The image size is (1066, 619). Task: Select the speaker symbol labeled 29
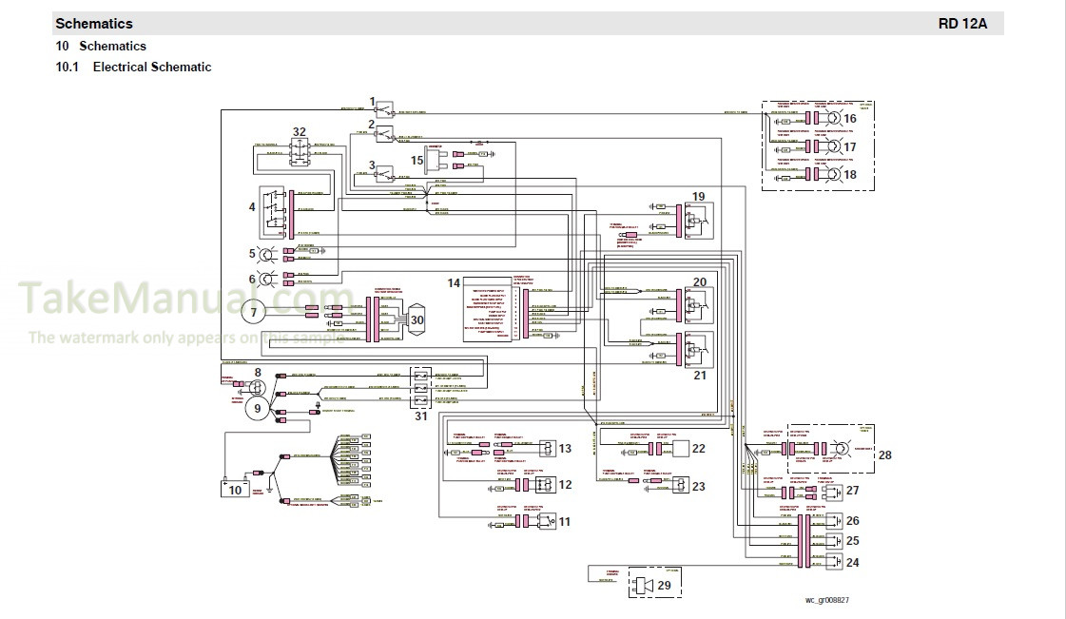tap(641, 586)
